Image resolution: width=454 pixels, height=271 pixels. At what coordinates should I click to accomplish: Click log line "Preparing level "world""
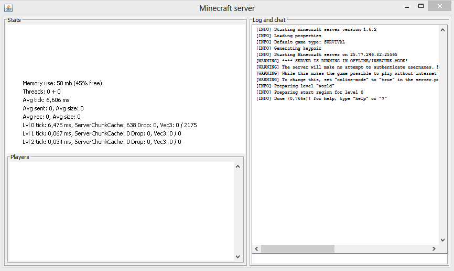coord(295,86)
